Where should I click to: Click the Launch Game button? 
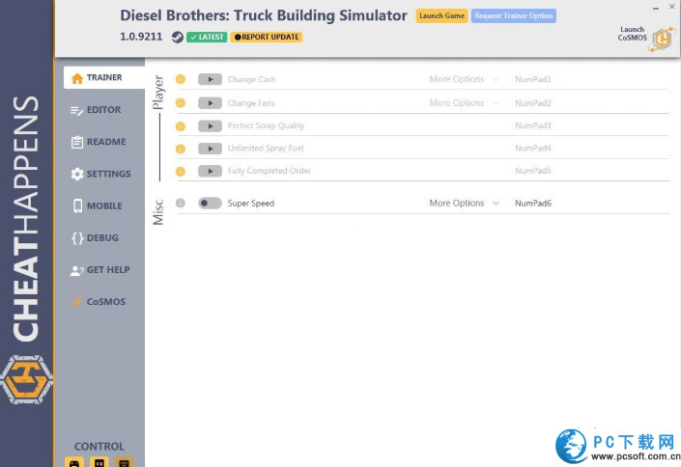click(441, 16)
